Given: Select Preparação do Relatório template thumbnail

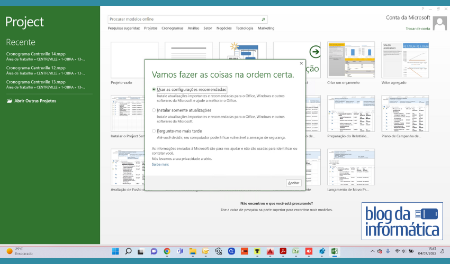Looking at the screenshot, I should pos(351,114).
